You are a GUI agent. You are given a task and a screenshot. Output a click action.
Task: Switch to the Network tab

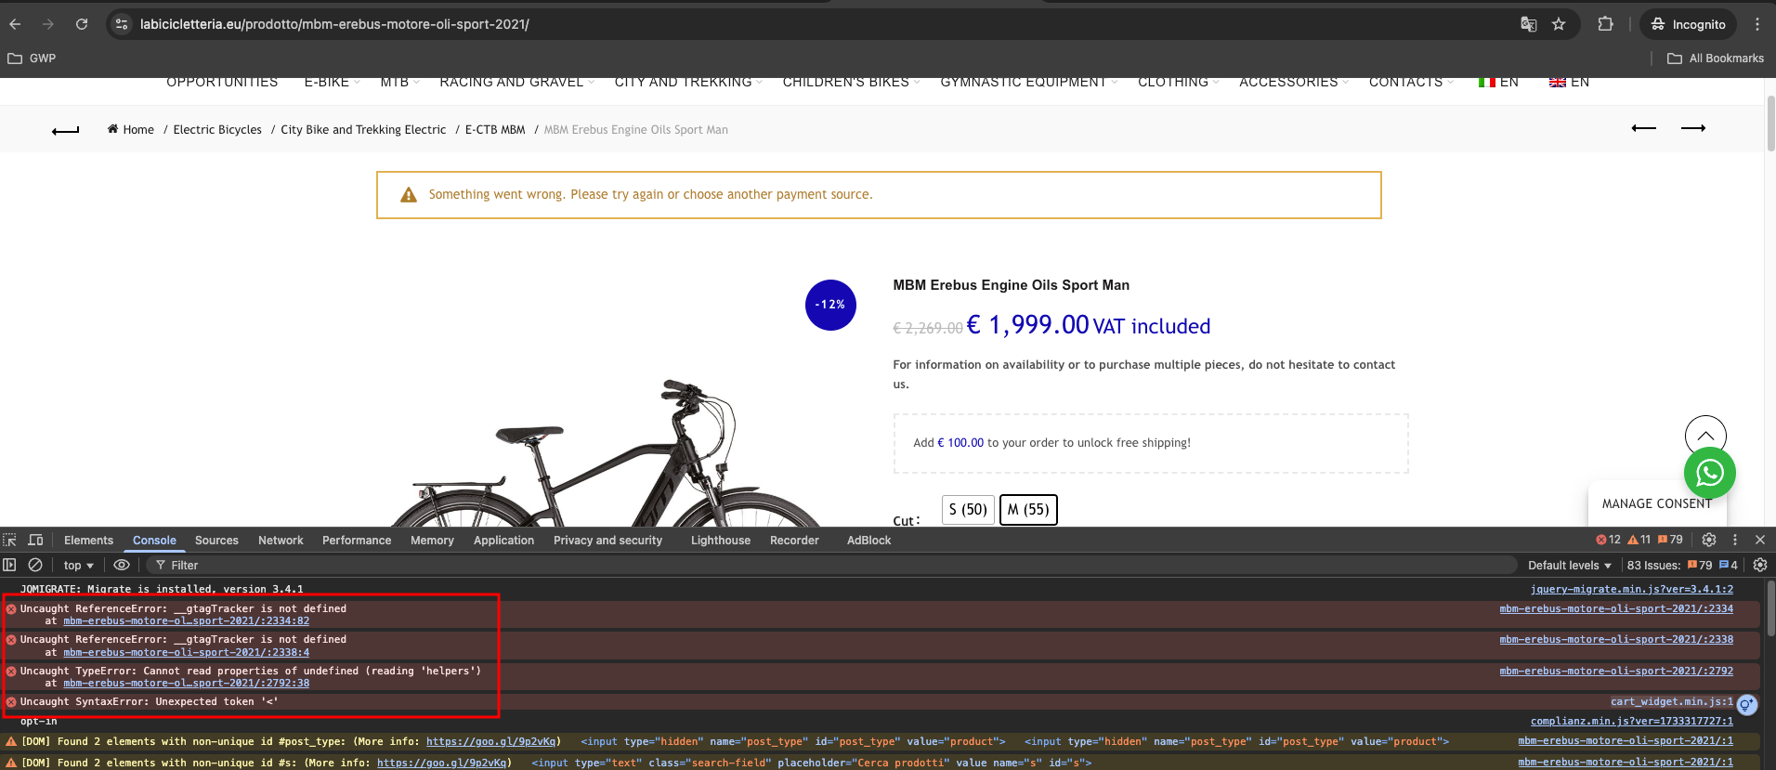coord(281,541)
